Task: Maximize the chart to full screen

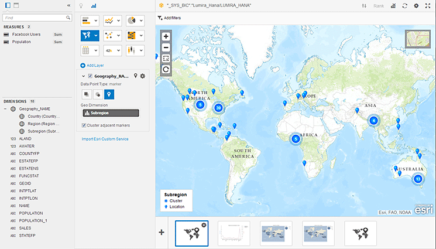Action: pos(428,6)
